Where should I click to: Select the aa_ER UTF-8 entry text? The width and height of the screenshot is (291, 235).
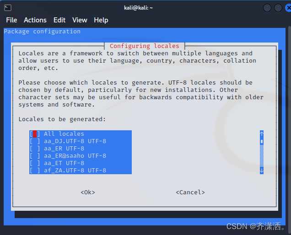(64, 149)
